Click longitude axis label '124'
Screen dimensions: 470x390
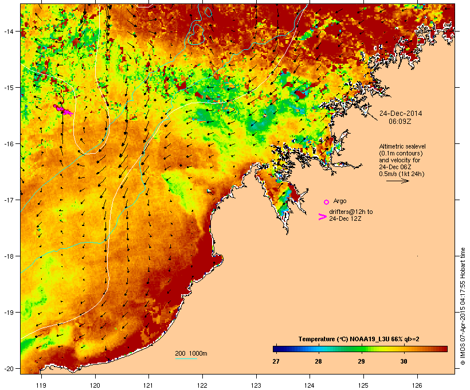[x=310, y=385]
